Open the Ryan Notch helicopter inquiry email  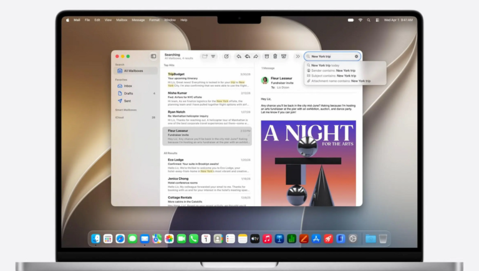click(x=207, y=117)
